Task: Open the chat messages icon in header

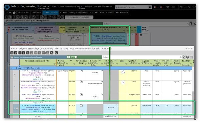Action: click(168, 7)
